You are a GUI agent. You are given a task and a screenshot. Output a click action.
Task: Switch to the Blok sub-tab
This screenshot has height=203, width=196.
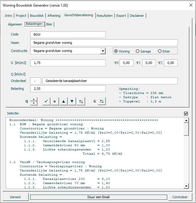coord(49,24)
